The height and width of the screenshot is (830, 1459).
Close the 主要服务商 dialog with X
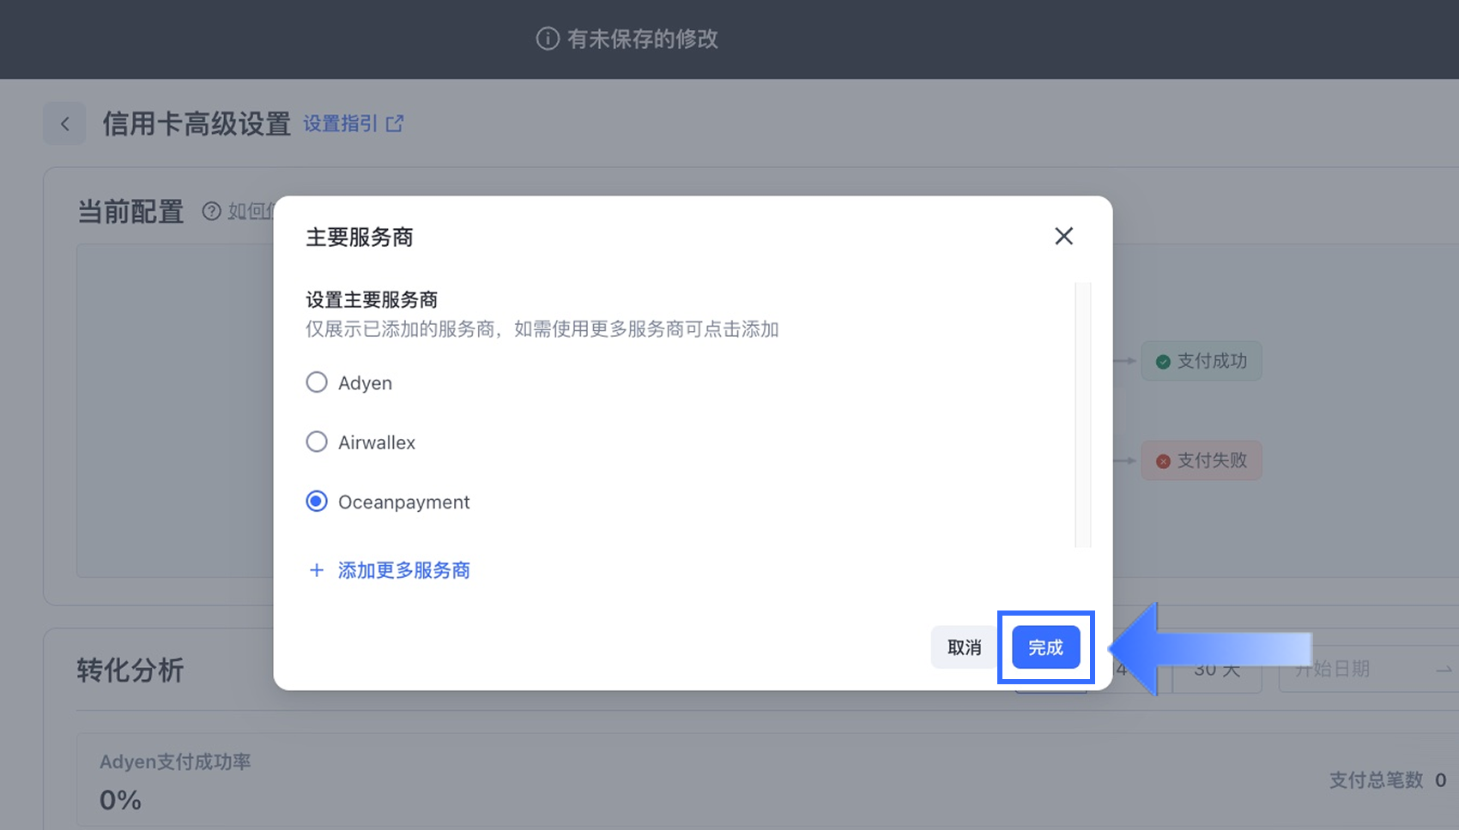click(x=1063, y=236)
